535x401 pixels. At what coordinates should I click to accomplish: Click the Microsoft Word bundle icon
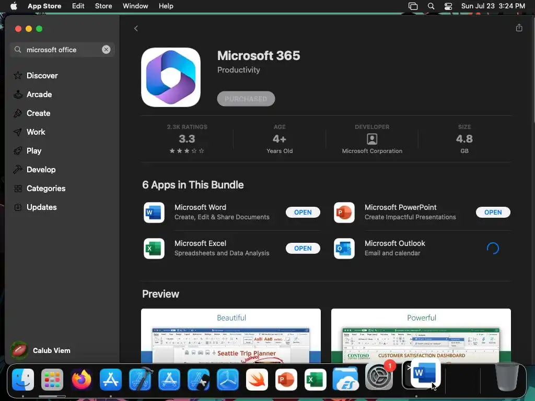point(154,213)
